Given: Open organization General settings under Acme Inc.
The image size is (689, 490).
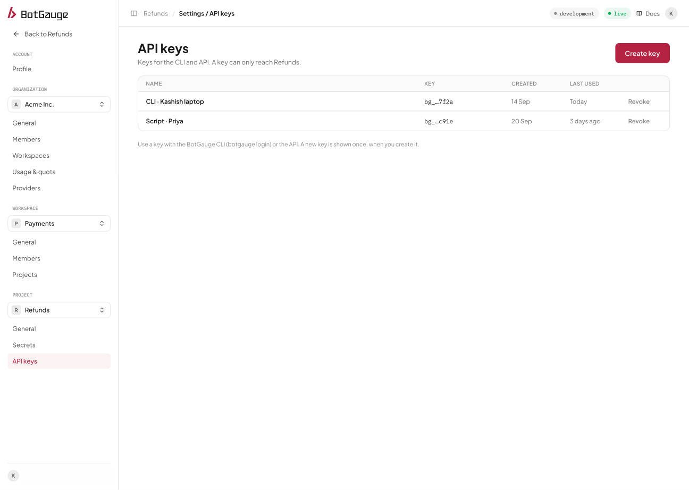Looking at the screenshot, I should click(24, 123).
